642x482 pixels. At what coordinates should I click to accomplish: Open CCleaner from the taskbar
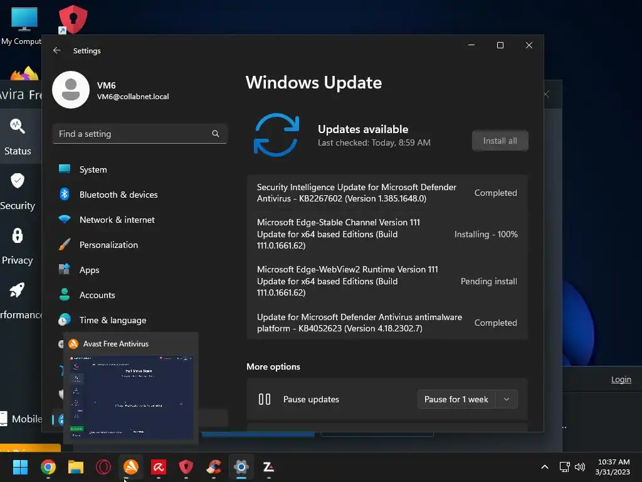[x=214, y=467]
